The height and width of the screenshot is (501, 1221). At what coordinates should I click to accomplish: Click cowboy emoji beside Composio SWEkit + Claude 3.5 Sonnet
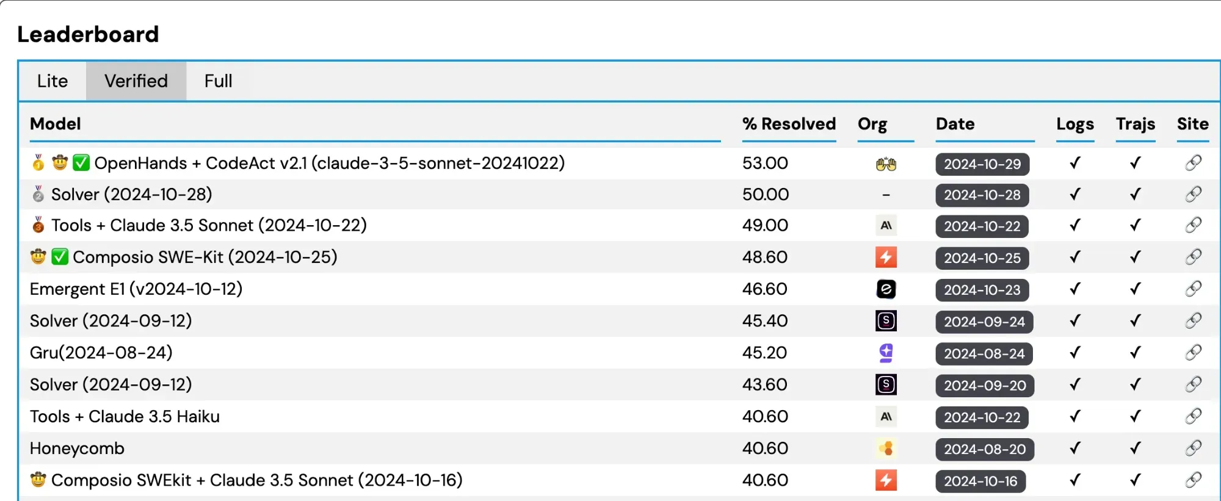pos(38,480)
